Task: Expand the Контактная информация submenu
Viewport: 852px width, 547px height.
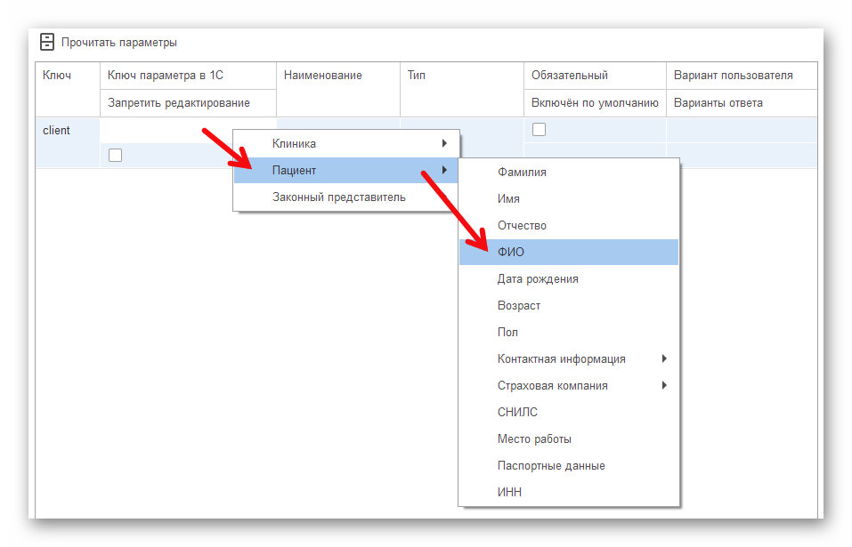Action: coord(570,359)
